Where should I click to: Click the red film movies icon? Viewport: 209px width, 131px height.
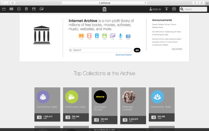pos(89,36)
